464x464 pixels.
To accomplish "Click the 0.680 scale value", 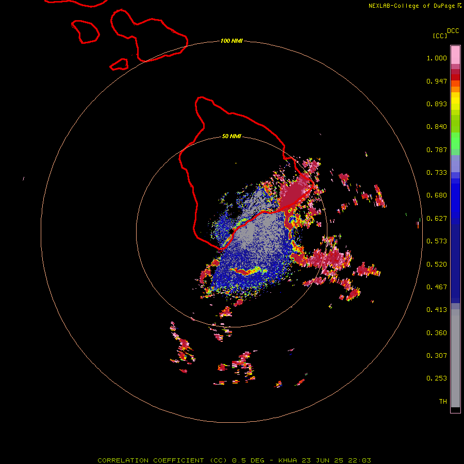I will click(x=437, y=195).
